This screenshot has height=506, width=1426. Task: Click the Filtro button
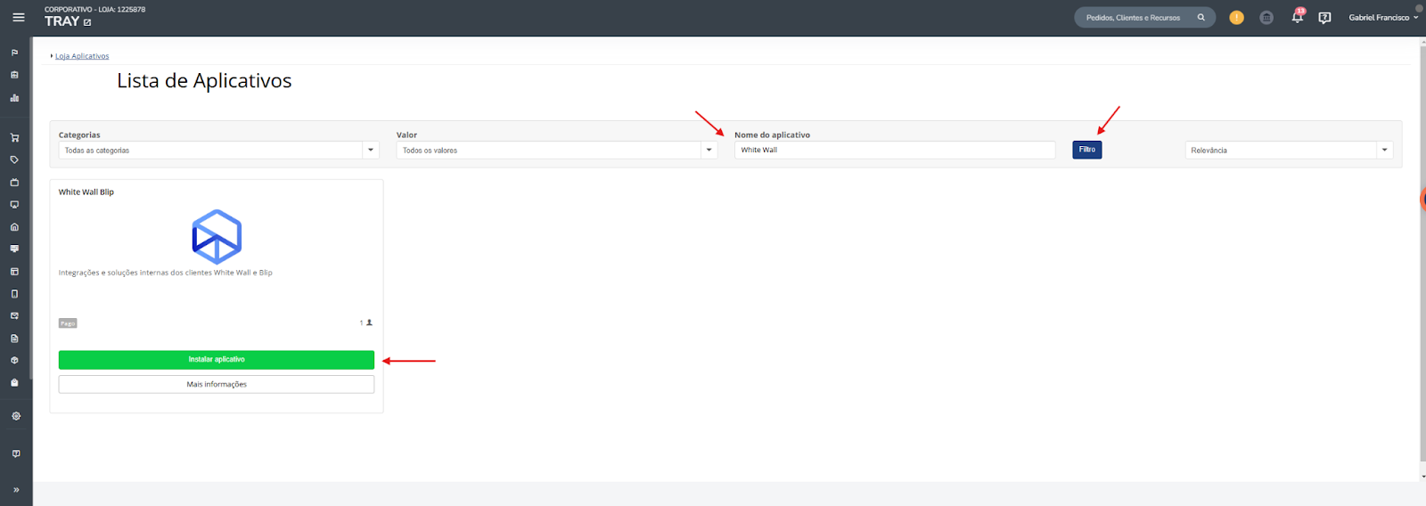(x=1087, y=150)
